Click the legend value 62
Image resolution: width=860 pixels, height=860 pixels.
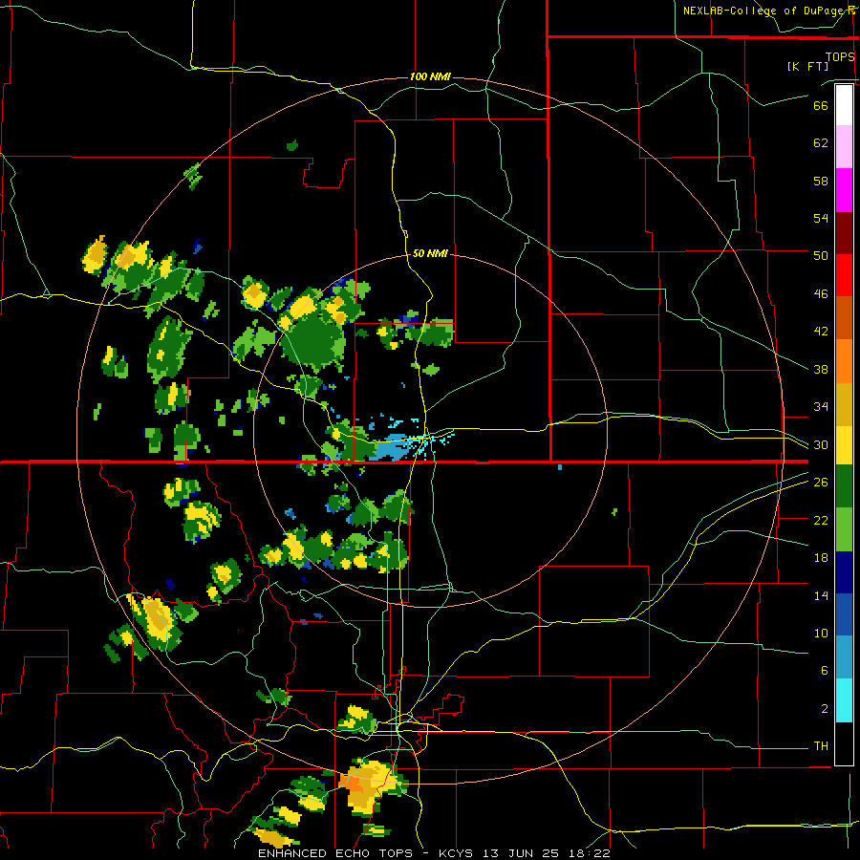pos(821,143)
